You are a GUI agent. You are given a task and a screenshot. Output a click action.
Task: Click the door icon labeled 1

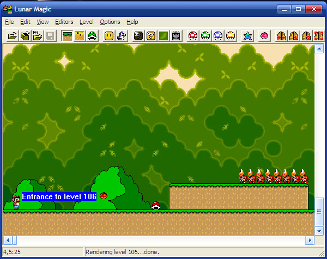294,36
